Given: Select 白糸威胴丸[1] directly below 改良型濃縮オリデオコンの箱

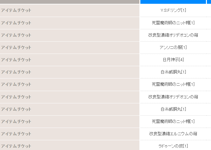Looking at the screenshot, I should 173,109.
